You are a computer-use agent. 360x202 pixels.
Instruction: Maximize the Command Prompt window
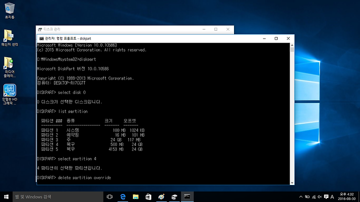point(276,38)
